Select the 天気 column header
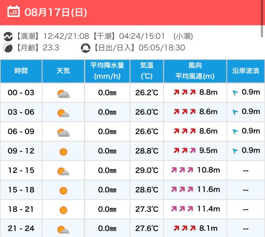The height and width of the screenshot is (237, 265). pyautogui.click(x=63, y=71)
